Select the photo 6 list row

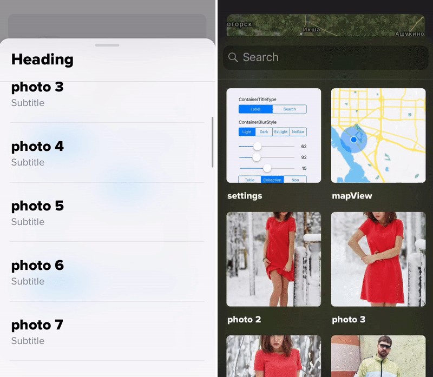click(x=107, y=272)
